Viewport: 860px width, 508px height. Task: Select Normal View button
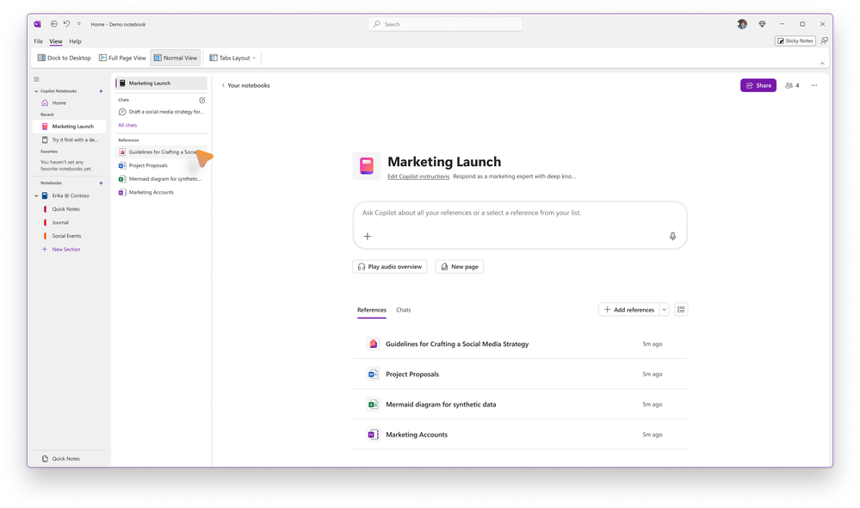pos(176,58)
